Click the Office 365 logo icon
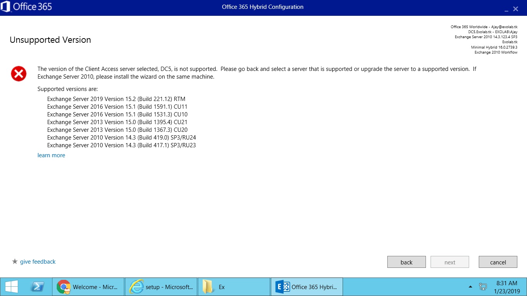Screen dimensions: 527x296 pos(6,7)
